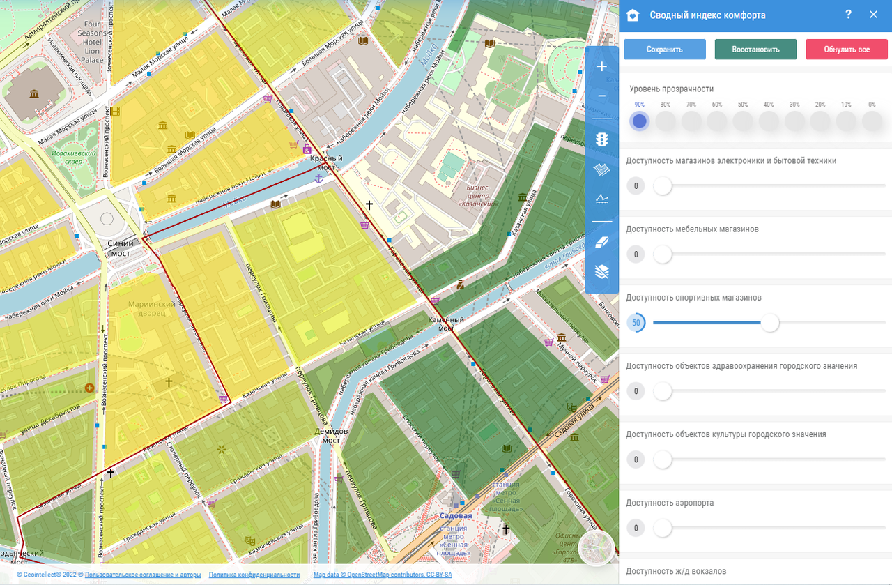Image resolution: width=892 pixels, height=585 pixels.
Task: Open the Пользовательское соглашение и авторы link
Action: click(x=143, y=575)
